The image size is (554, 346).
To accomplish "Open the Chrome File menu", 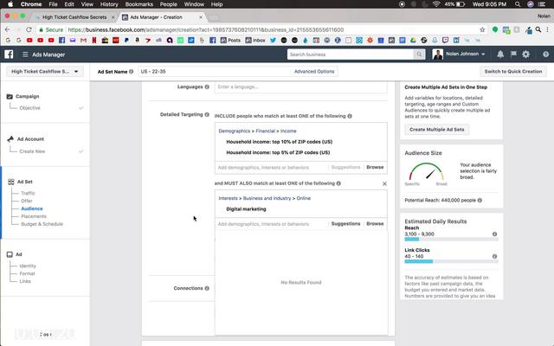I will [x=53, y=4].
